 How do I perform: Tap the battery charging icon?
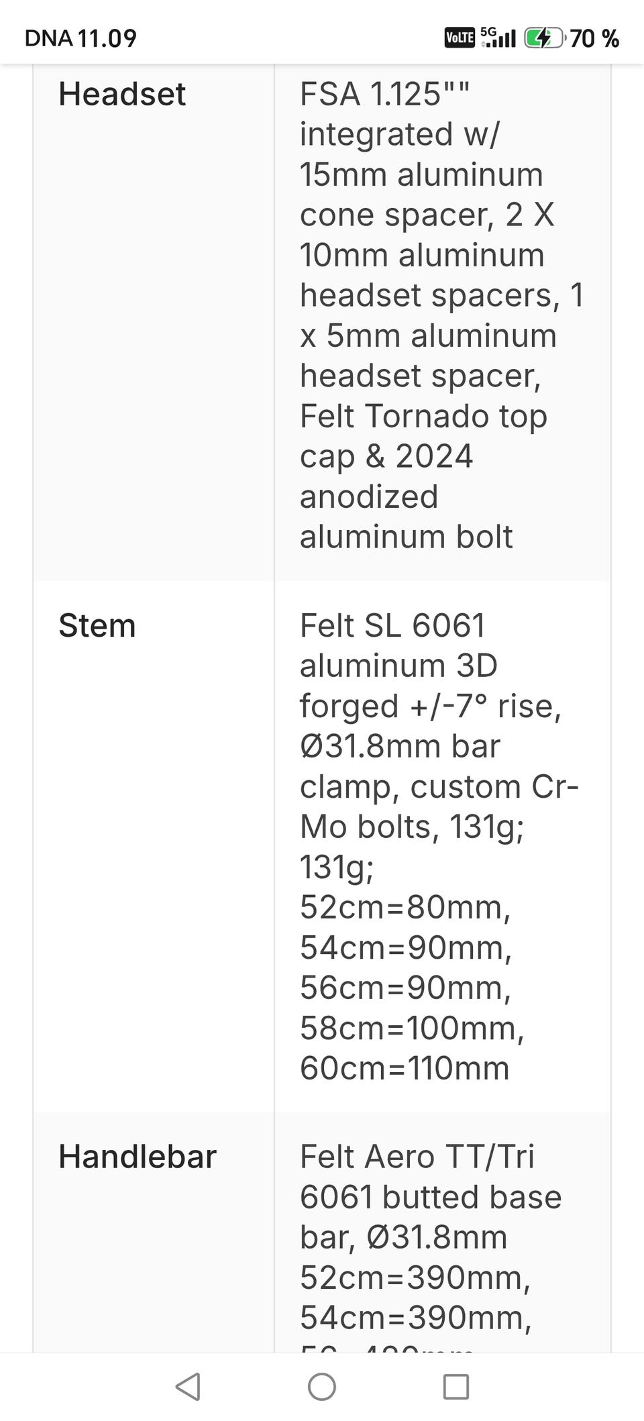coord(544,38)
